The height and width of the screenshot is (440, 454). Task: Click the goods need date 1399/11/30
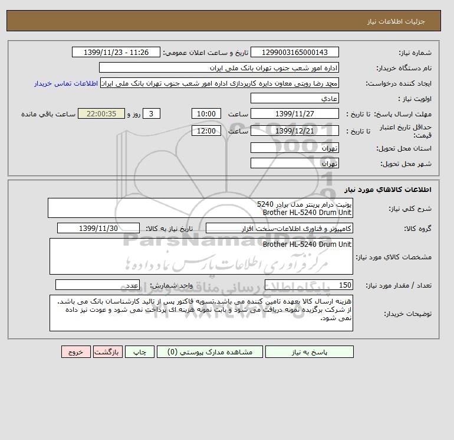[98, 228]
